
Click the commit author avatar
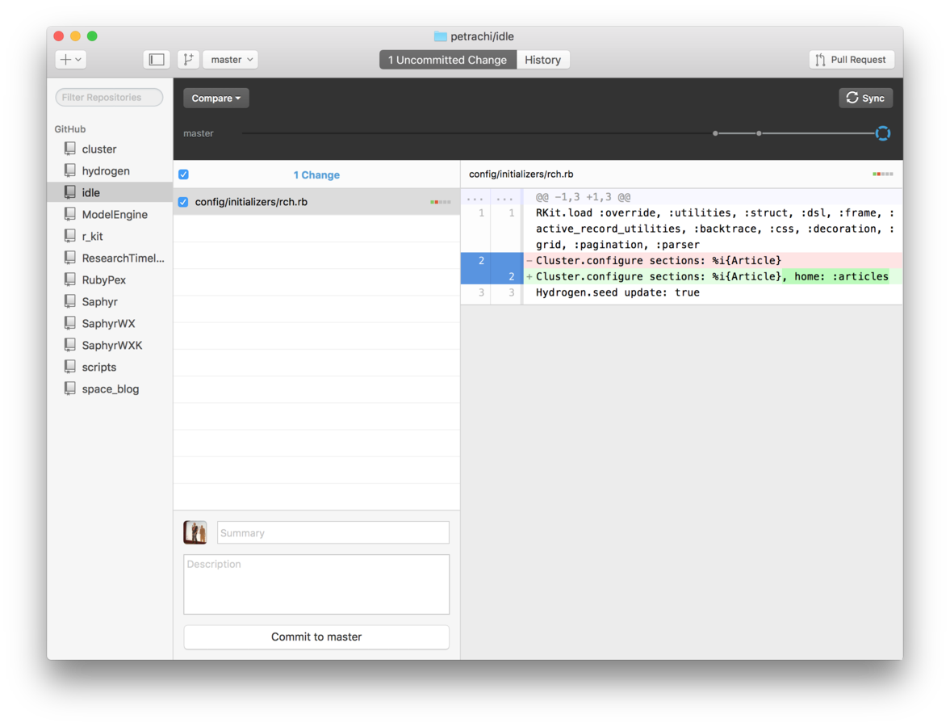tap(195, 532)
